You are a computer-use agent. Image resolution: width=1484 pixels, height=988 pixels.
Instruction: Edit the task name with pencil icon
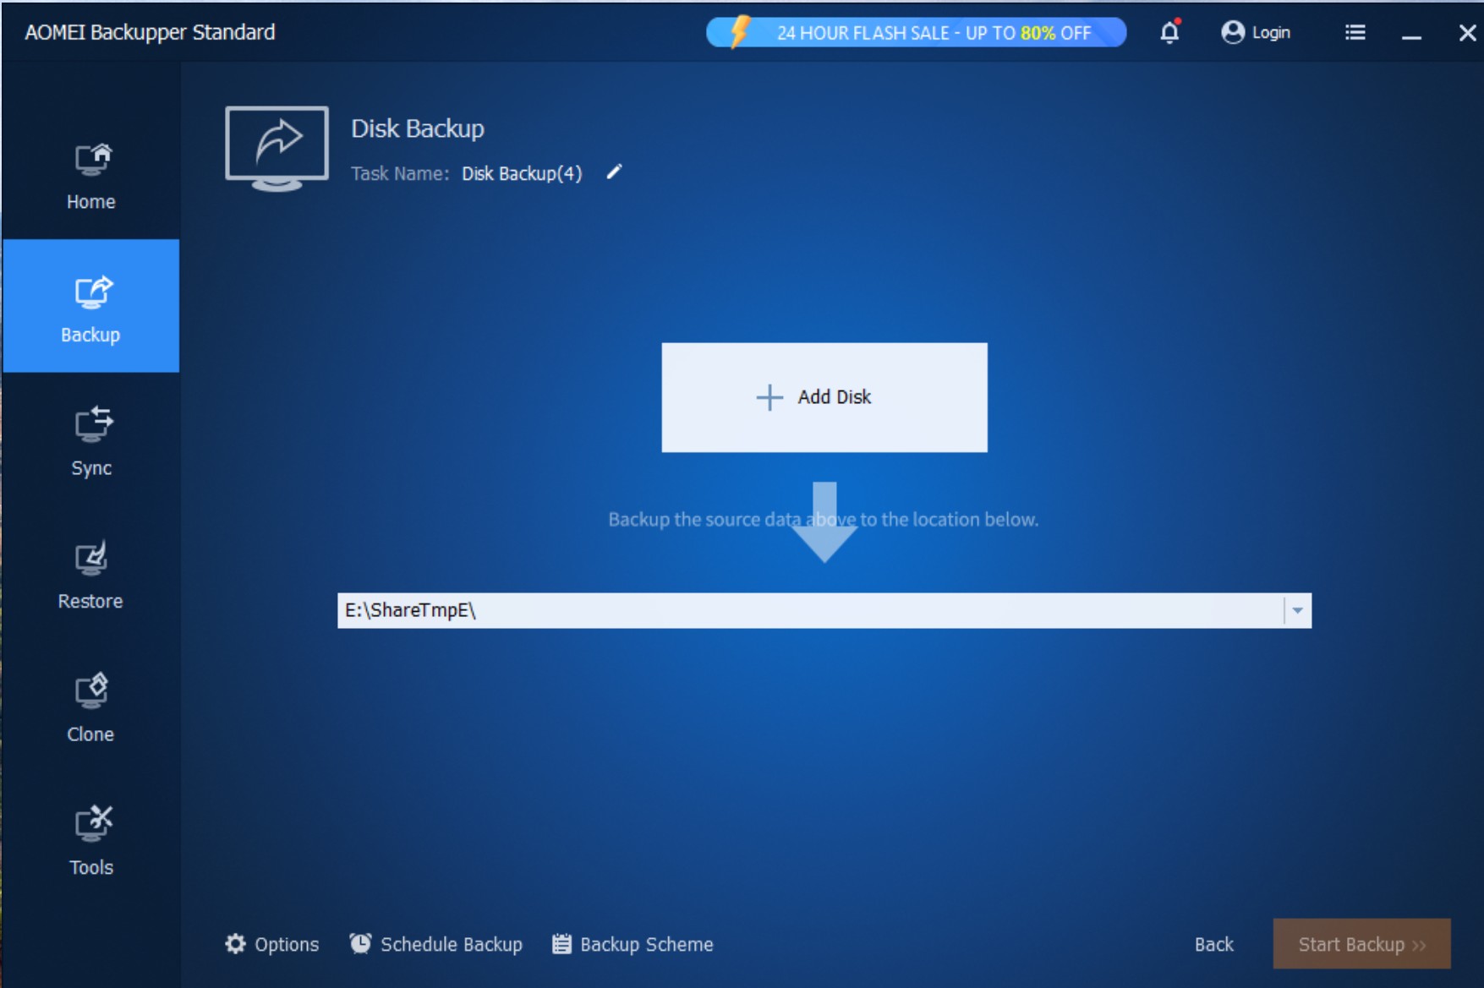coord(615,172)
